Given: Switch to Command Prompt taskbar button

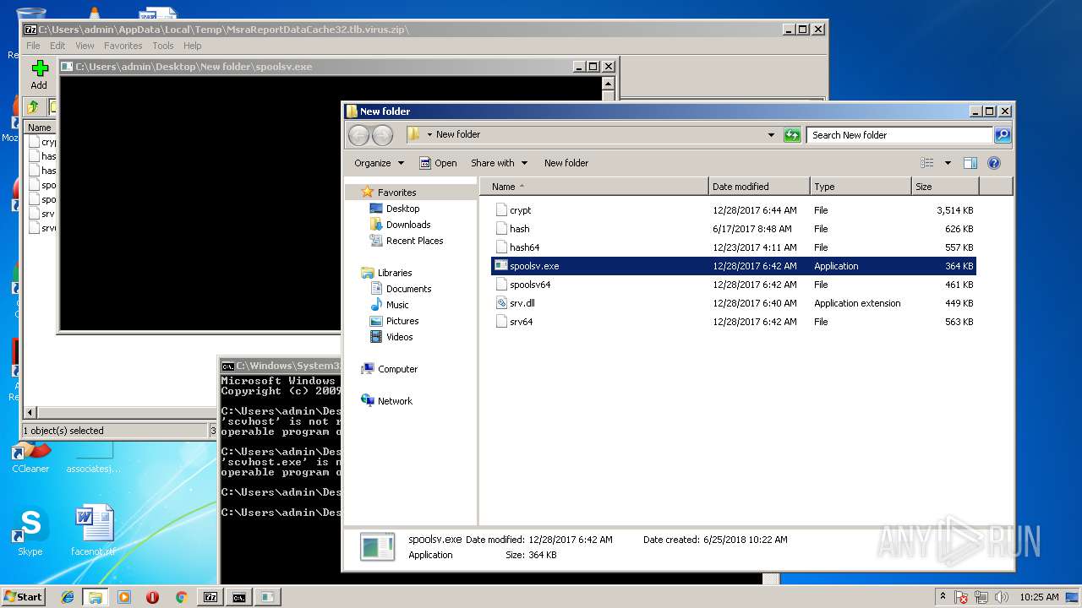Looking at the screenshot, I should tap(239, 597).
